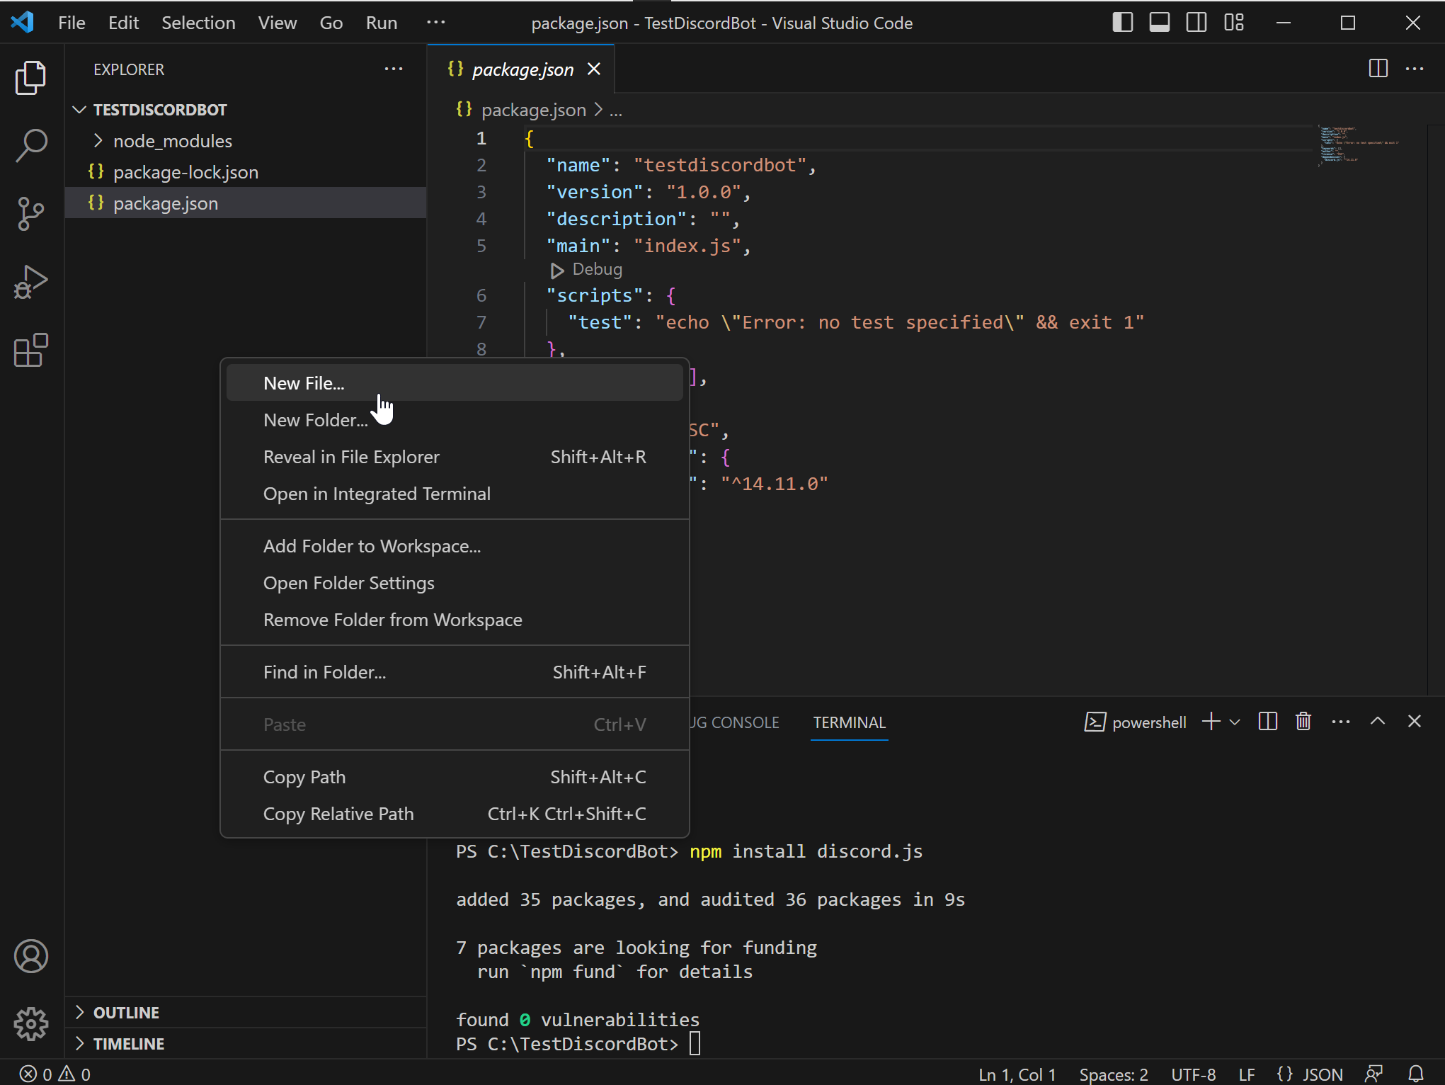The image size is (1445, 1085).
Task: Kill terminal with the trash icon
Action: click(x=1303, y=722)
